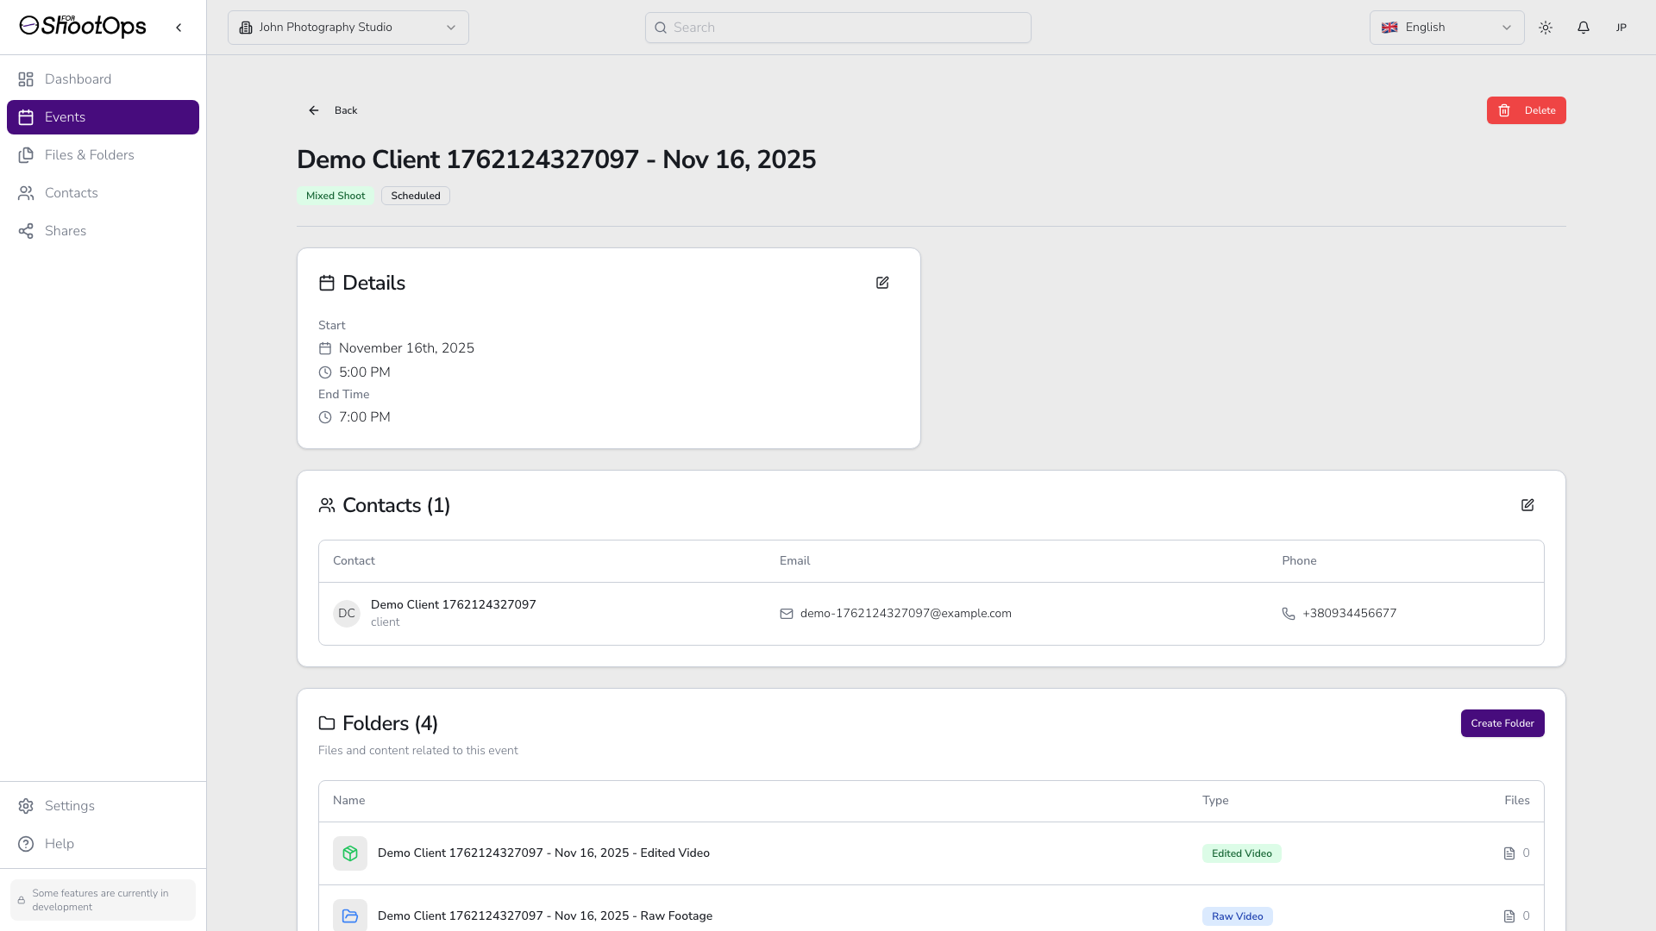The height and width of the screenshot is (931, 1656).
Task: Click the notifications bell icon
Action: (x=1583, y=28)
